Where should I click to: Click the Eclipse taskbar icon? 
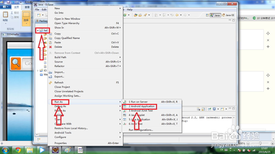tap(55, 150)
